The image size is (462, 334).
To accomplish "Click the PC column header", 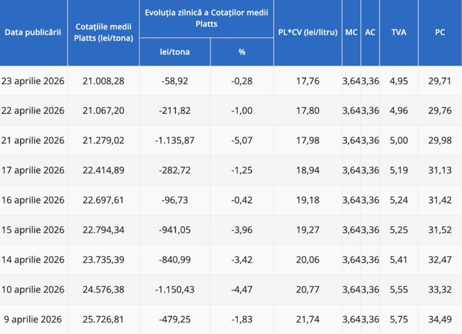I will pos(440,32).
